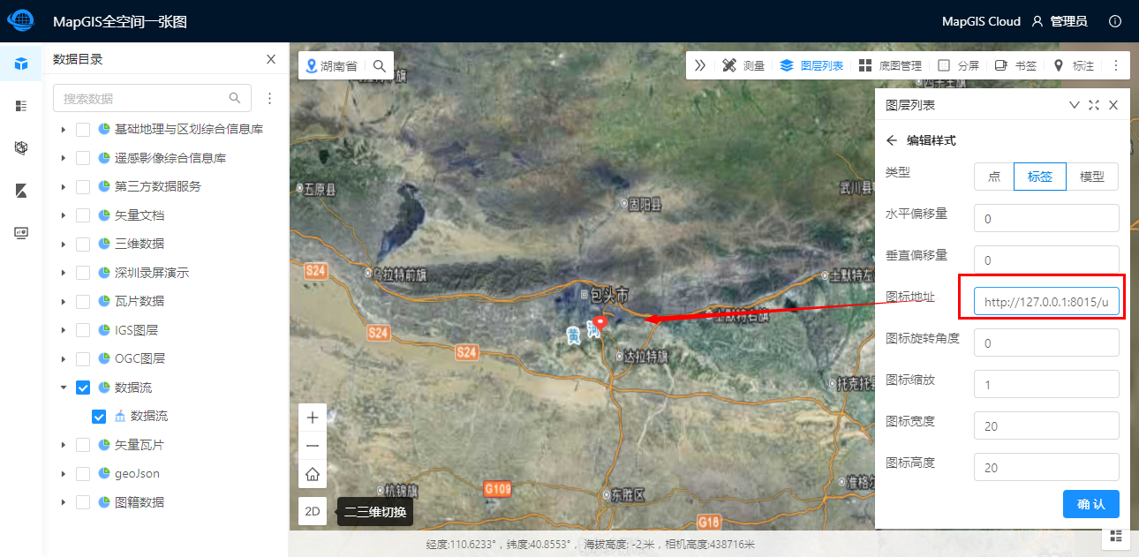Expand the geoJson tree node
This screenshot has width=1139, height=557.
(x=63, y=474)
